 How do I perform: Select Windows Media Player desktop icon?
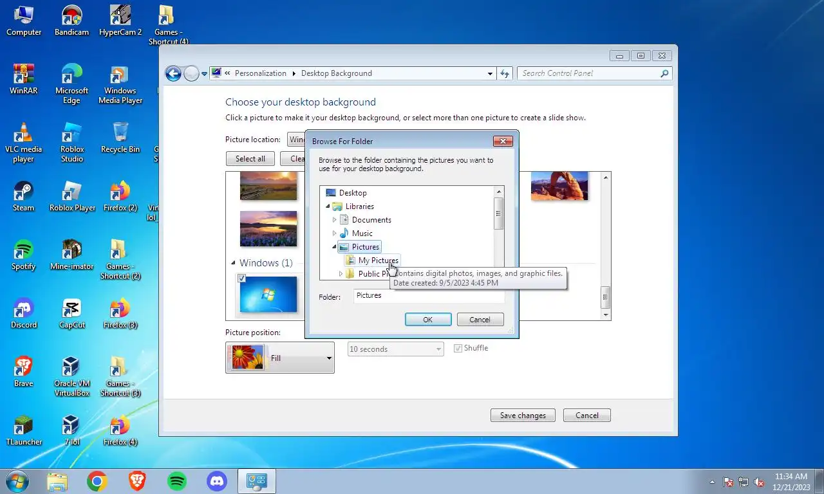[x=120, y=84]
